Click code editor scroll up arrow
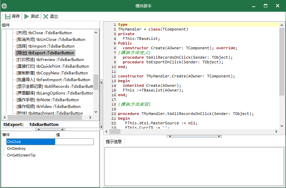This screenshot has width=286, height=188. click(x=282, y=25)
